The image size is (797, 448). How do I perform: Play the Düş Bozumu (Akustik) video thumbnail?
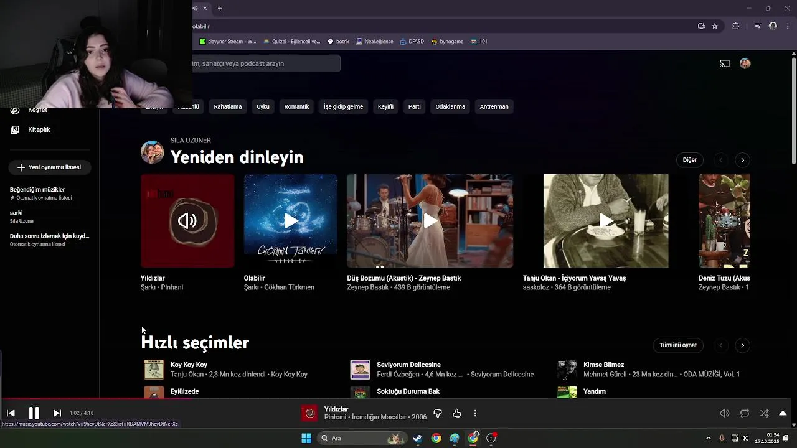pos(430,221)
